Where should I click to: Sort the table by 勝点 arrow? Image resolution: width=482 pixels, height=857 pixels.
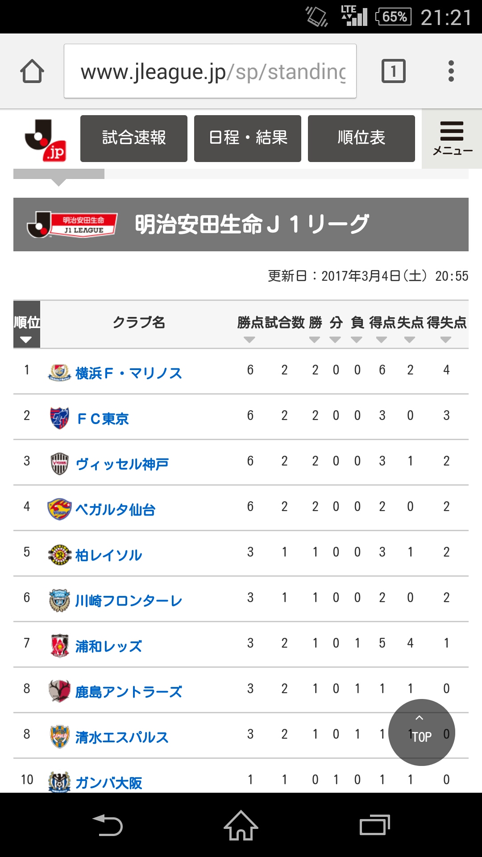pos(249,340)
